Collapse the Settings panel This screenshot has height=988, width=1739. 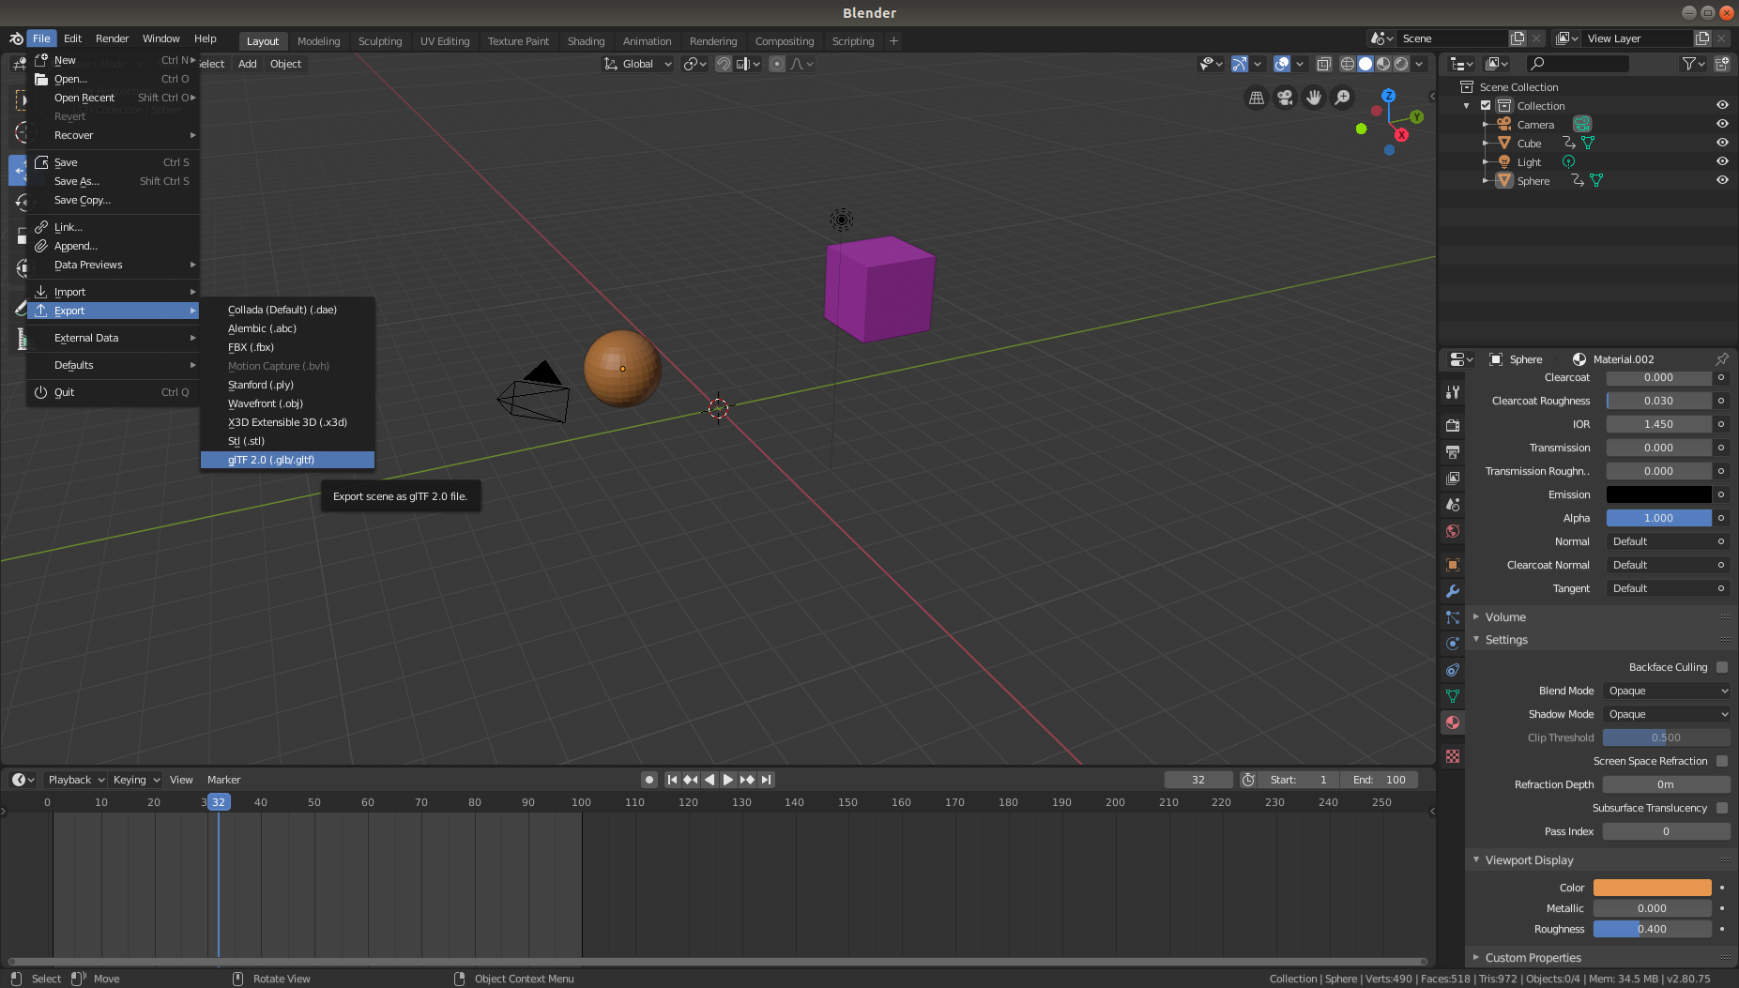click(1506, 640)
